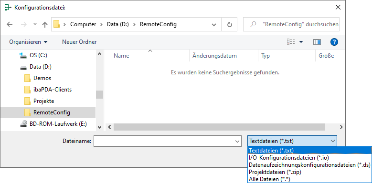Refresh the RemoteConfig folder view
The width and height of the screenshot is (372, 183).
click(229, 24)
